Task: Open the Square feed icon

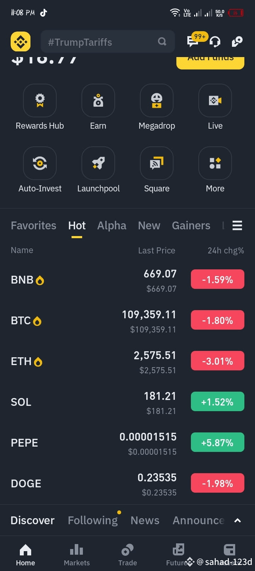Action: [x=157, y=163]
